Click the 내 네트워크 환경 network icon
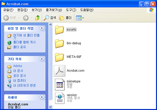The width and height of the screenshot is (157, 110). [x=9, y=86]
